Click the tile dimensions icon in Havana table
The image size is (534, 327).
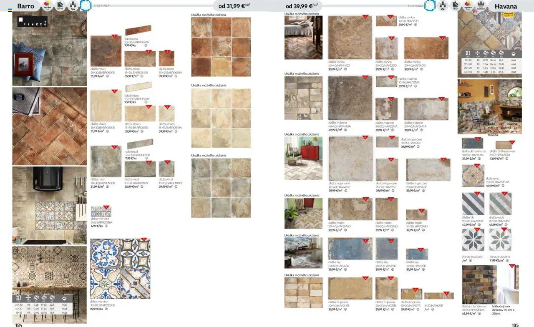click(x=468, y=53)
